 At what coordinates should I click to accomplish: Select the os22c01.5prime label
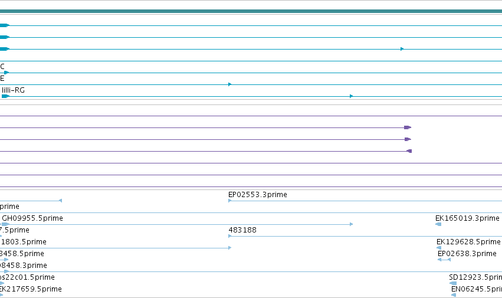[27, 277]
